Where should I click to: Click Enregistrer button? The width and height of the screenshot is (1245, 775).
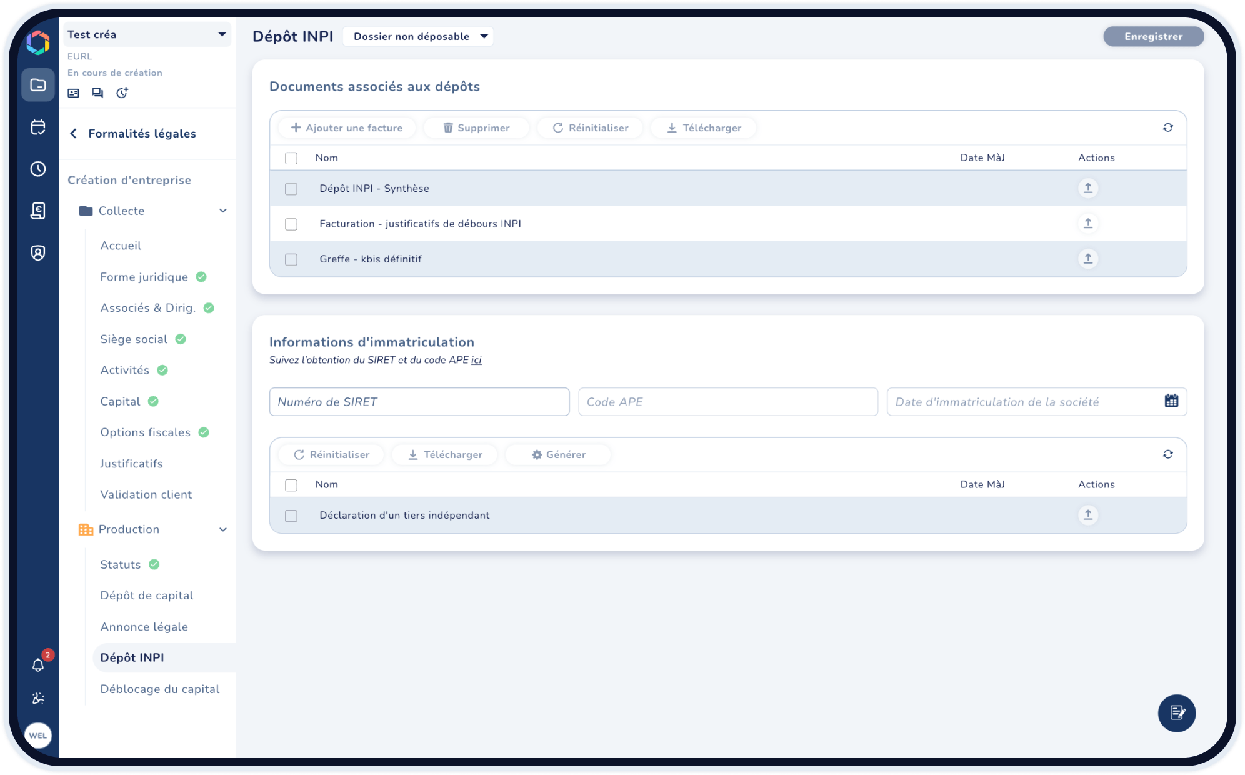pyautogui.click(x=1153, y=36)
